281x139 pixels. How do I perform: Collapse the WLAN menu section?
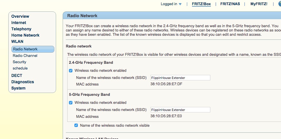point(17,41)
